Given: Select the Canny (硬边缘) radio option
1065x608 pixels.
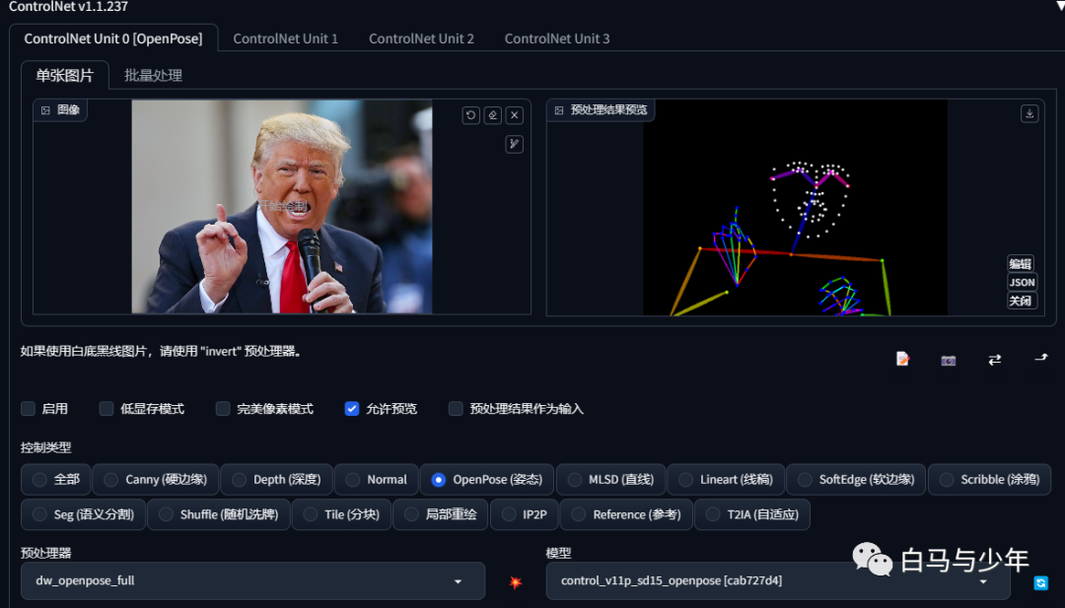Looking at the screenshot, I should (156, 479).
